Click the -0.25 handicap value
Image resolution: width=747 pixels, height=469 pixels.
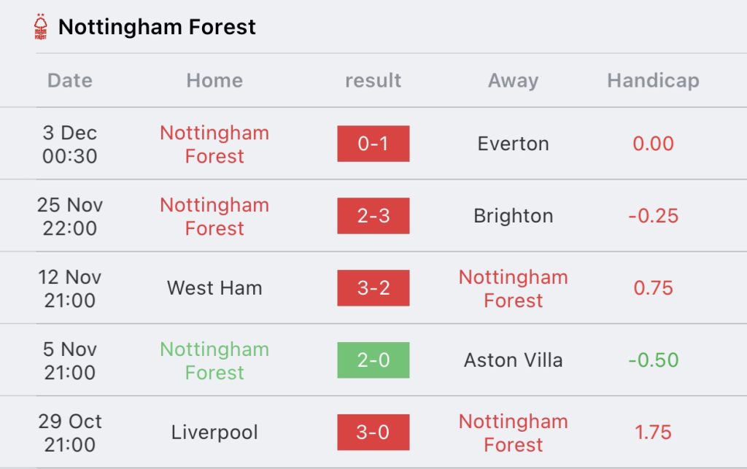click(x=653, y=216)
